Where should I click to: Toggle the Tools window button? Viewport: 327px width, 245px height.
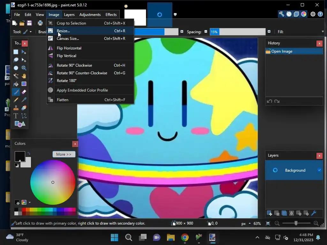click(281, 14)
